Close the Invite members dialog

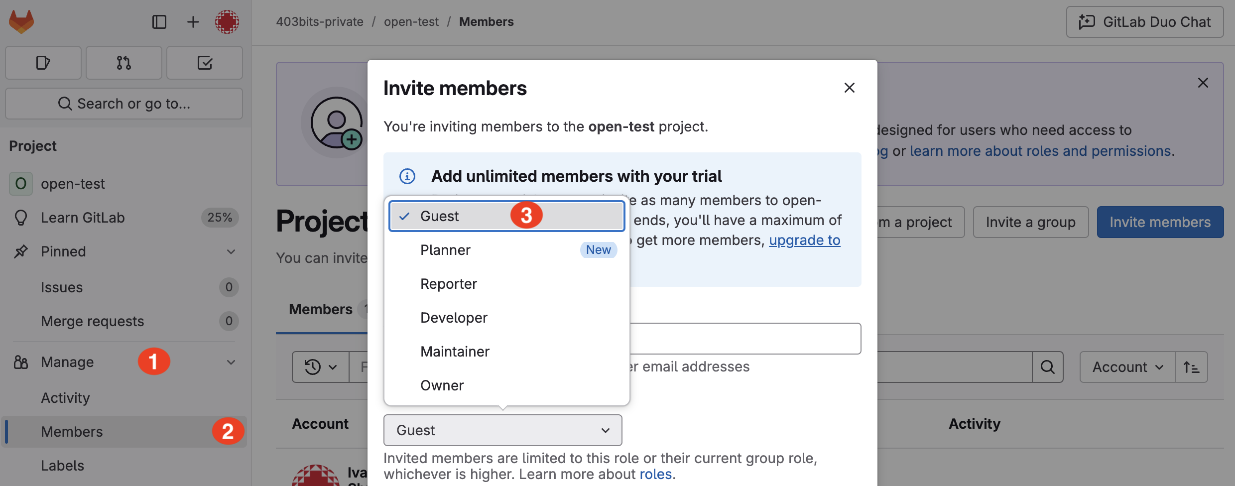click(x=850, y=88)
